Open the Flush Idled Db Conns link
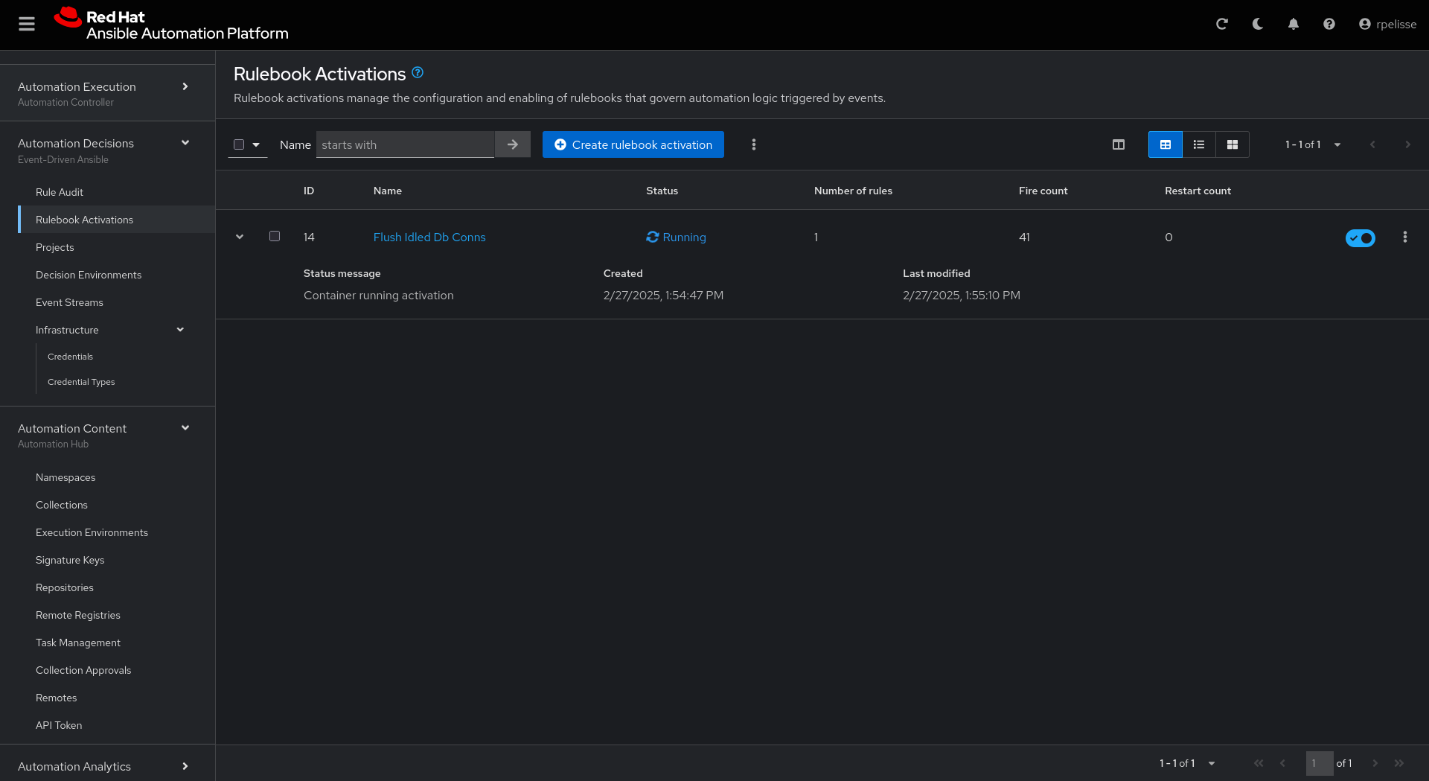The width and height of the screenshot is (1429, 781). [429, 237]
